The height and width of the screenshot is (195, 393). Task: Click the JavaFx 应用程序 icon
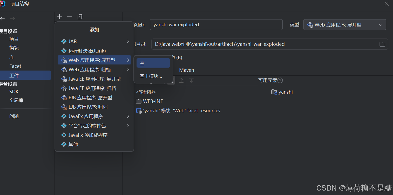[64, 116]
